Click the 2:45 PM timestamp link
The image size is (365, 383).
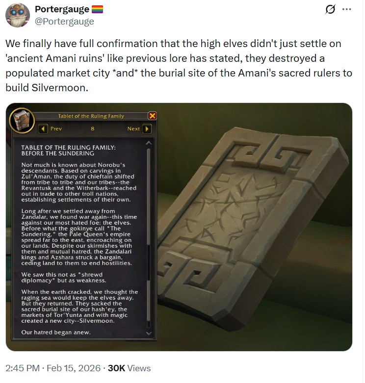[x=23, y=368]
